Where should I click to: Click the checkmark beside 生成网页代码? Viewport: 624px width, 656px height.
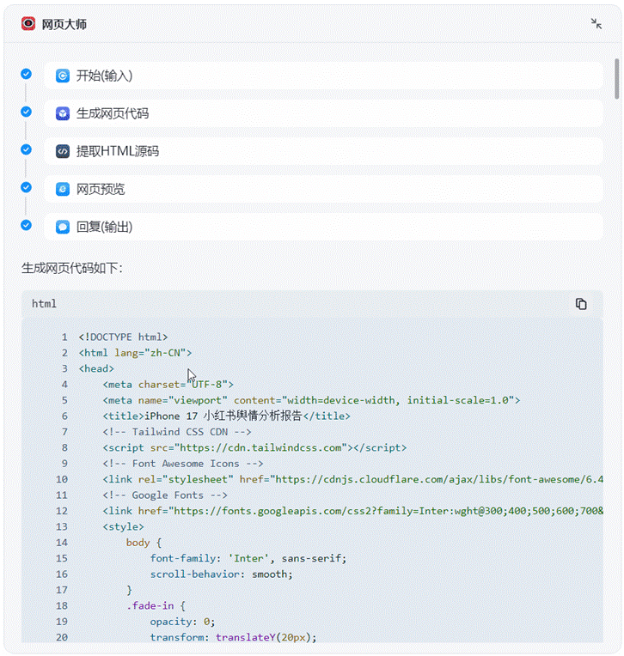click(x=26, y=112)
